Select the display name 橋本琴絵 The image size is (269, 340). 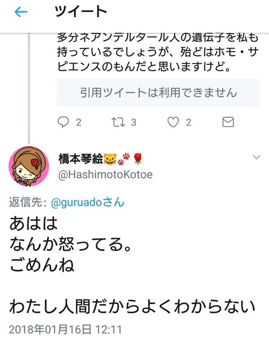coord(81,159)
